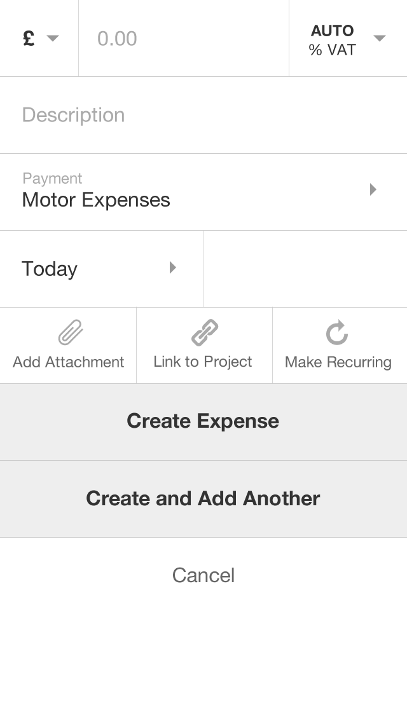Tap the chain link icon

pos(204,332)
